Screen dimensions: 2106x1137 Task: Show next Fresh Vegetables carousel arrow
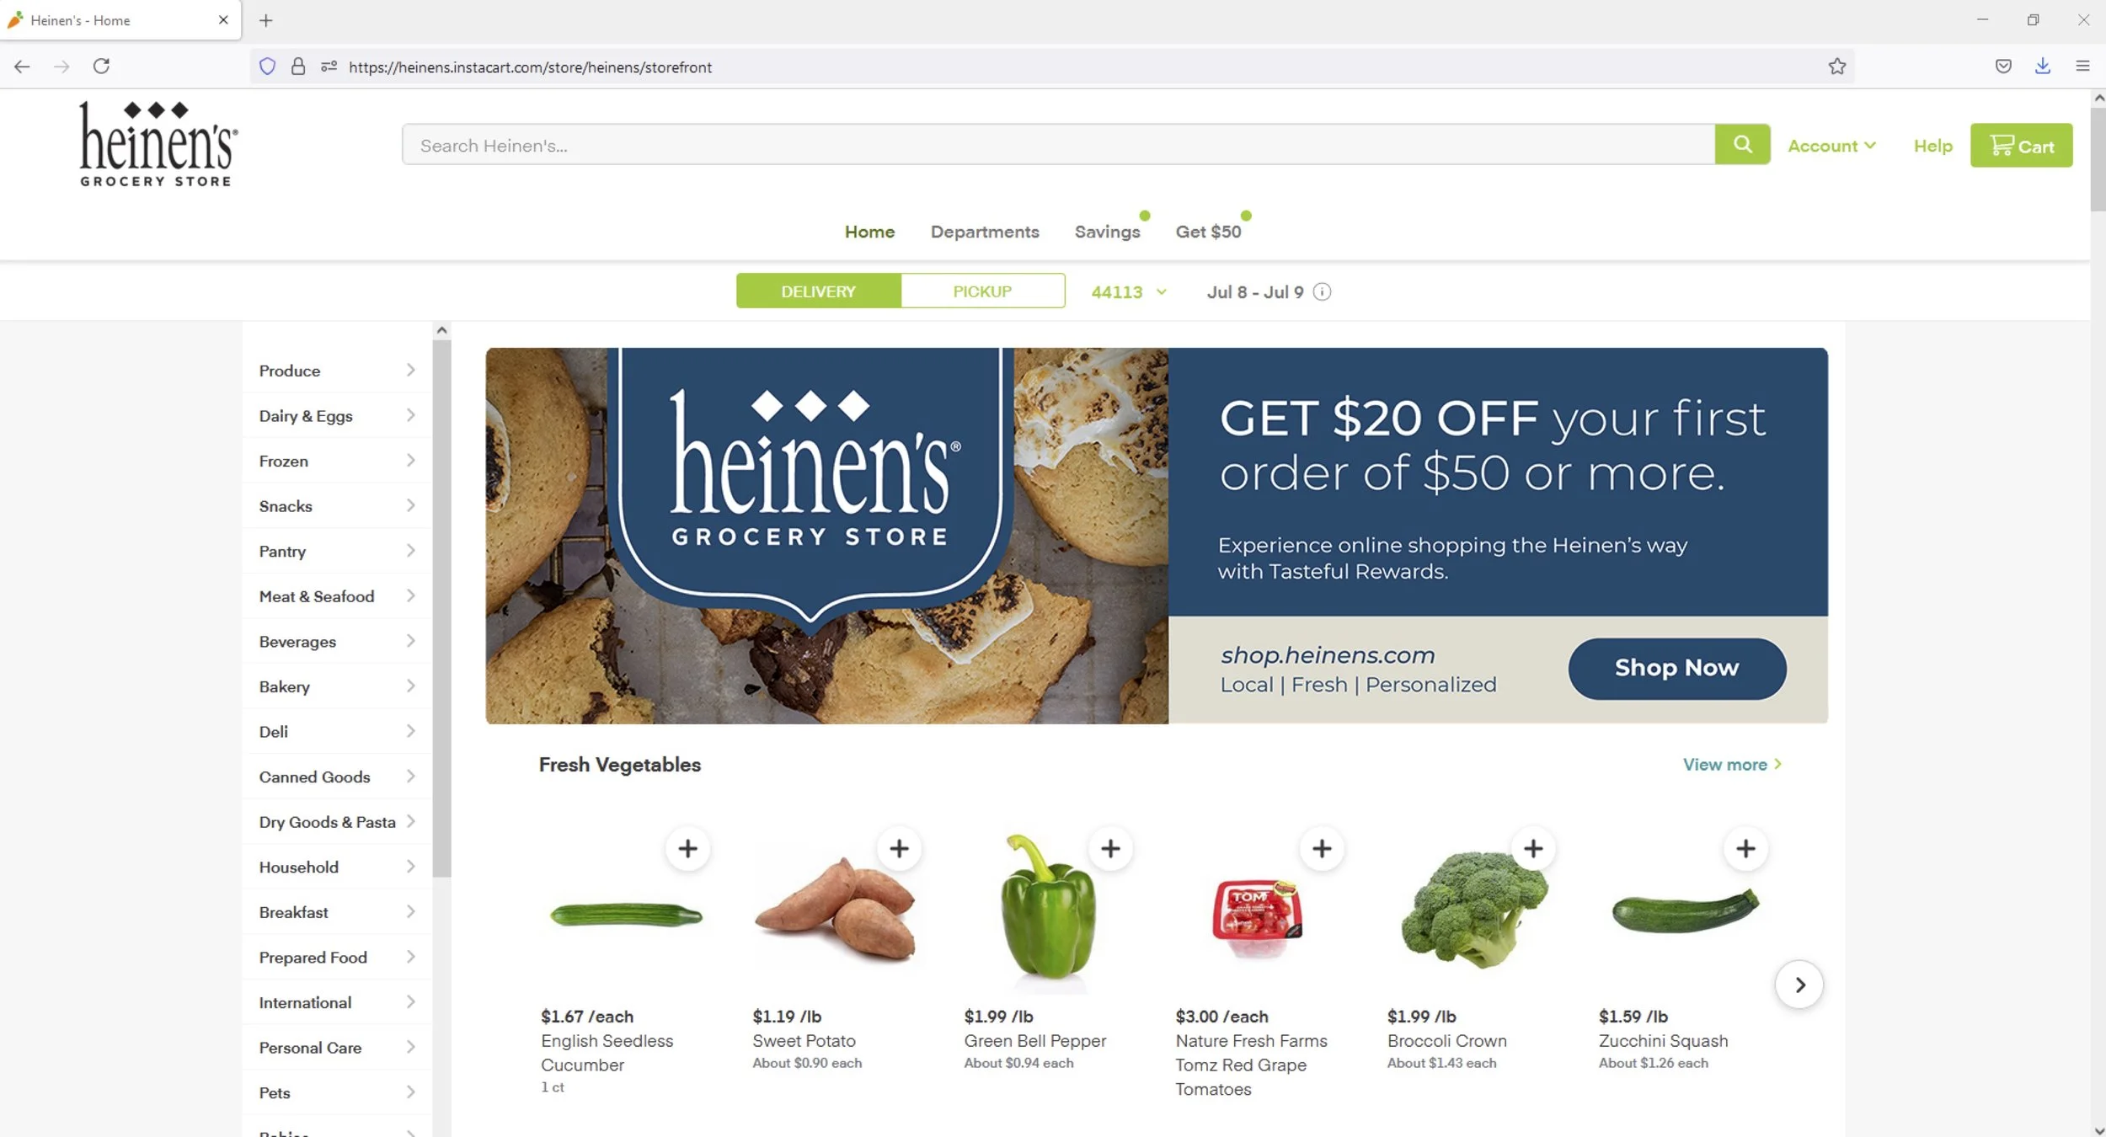1799,985
